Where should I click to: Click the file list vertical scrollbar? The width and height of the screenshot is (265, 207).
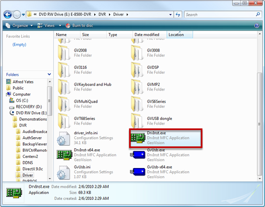[259, 106]
